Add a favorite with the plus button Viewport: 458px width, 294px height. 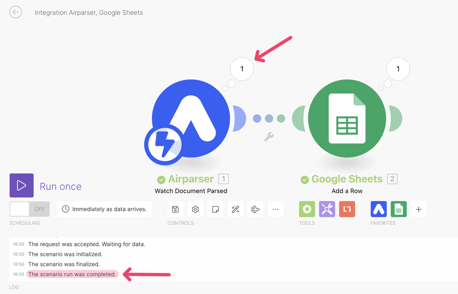click(419, 209)
